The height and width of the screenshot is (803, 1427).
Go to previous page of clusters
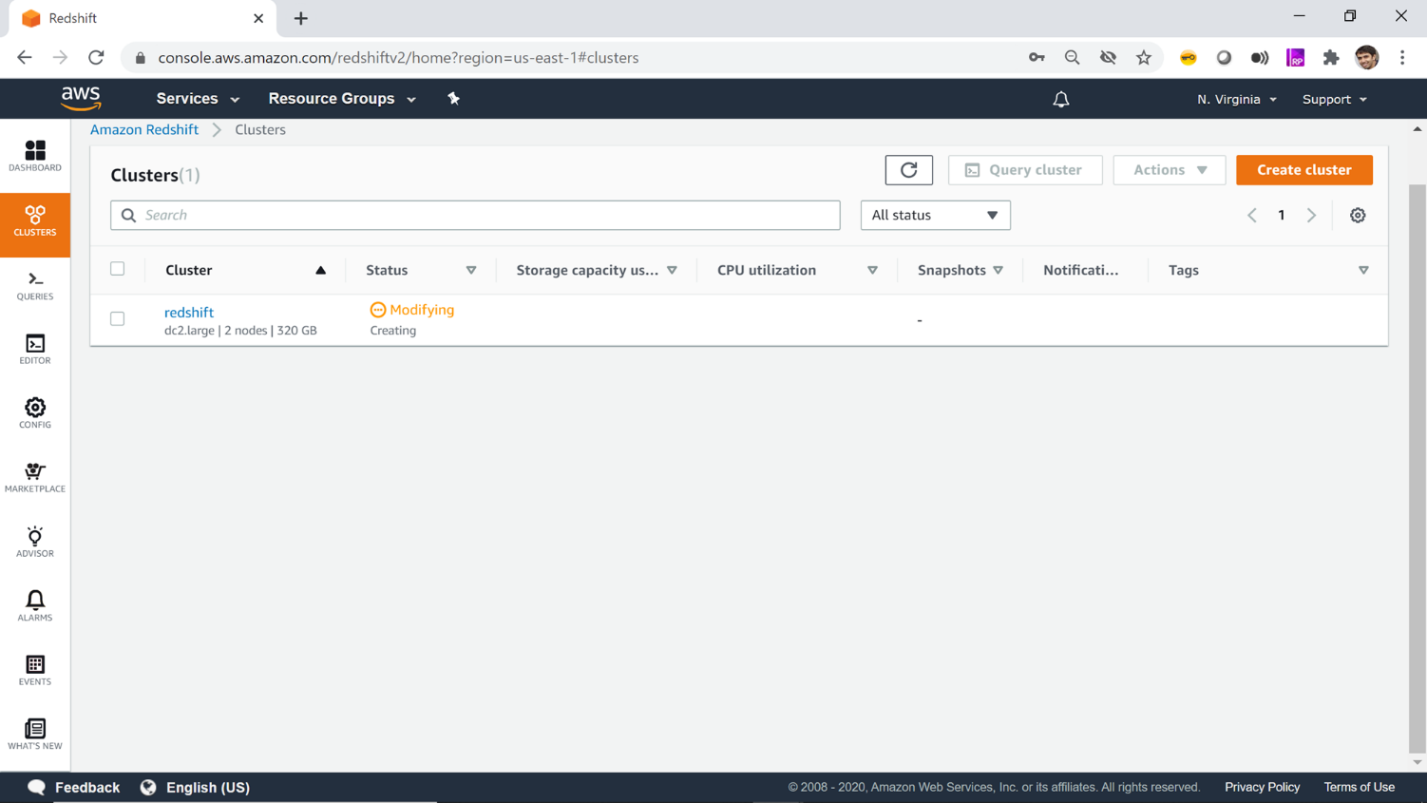(1252, 216)
